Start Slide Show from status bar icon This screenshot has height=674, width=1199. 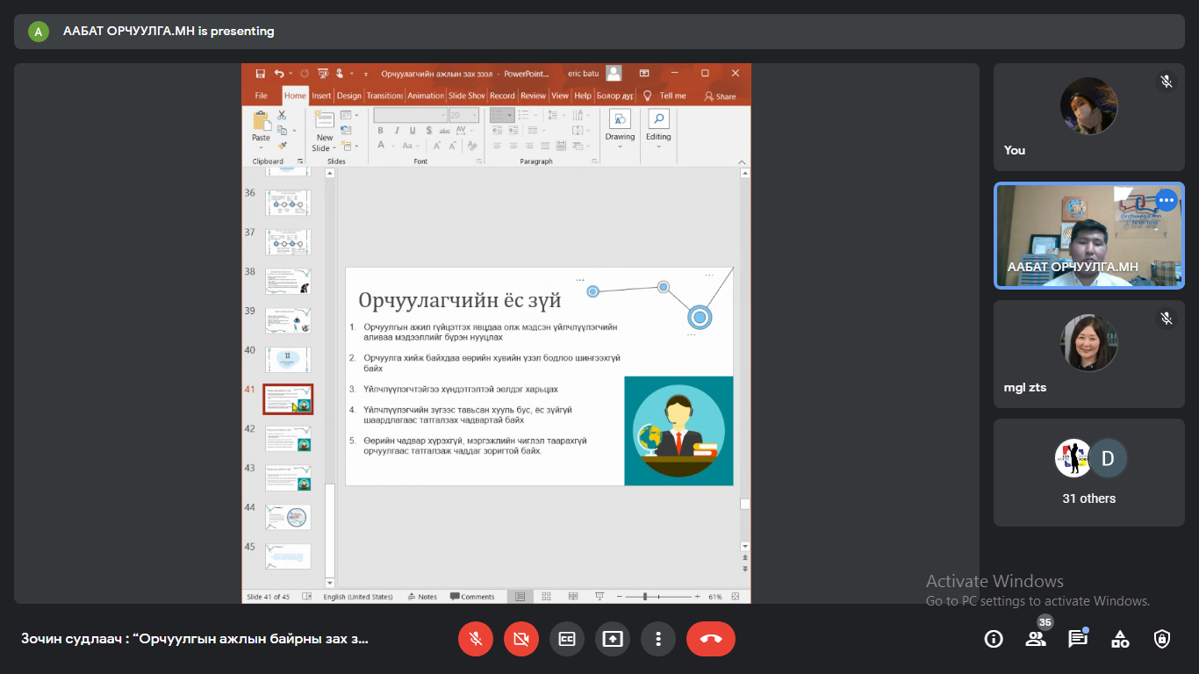[x=599, y=597]
